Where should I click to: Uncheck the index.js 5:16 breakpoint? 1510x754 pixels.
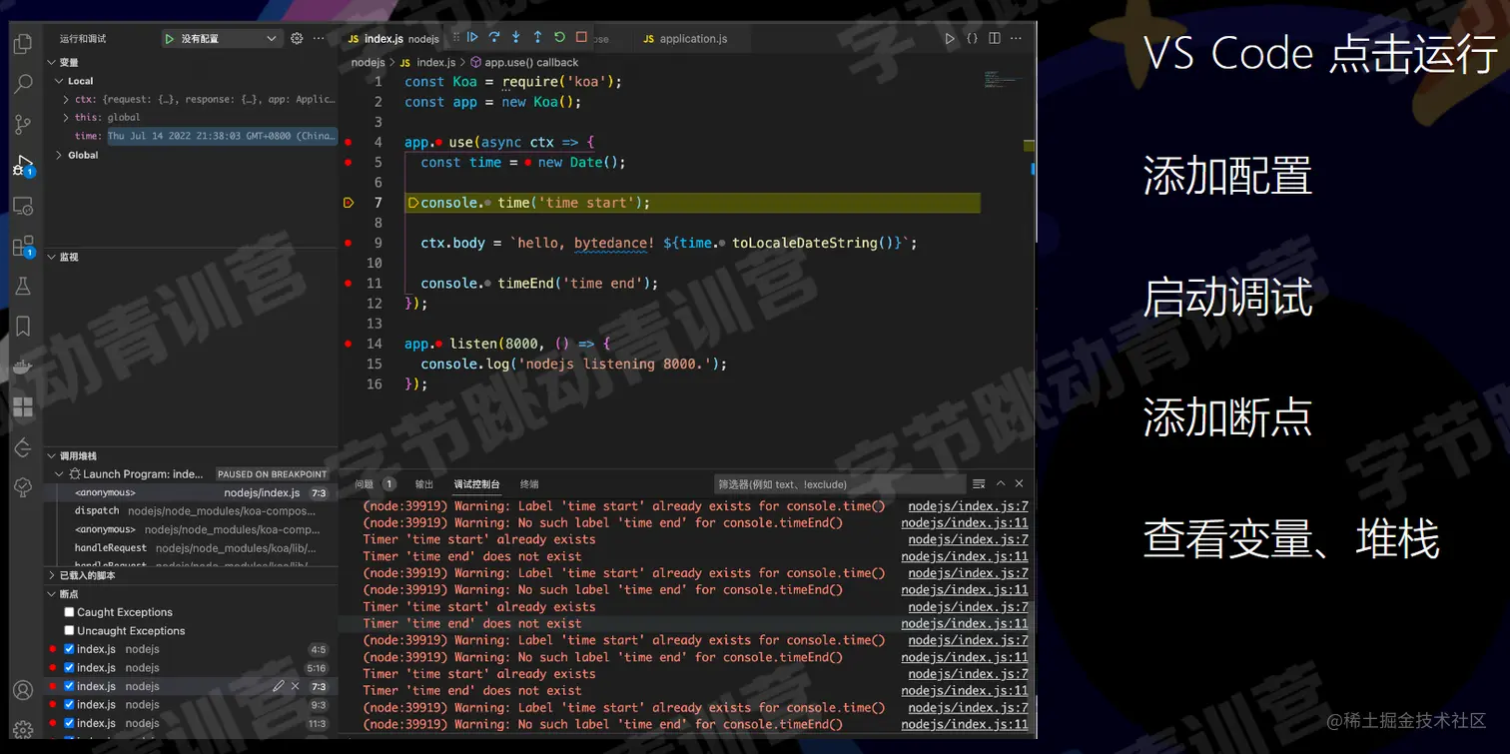tap(69, 668)
